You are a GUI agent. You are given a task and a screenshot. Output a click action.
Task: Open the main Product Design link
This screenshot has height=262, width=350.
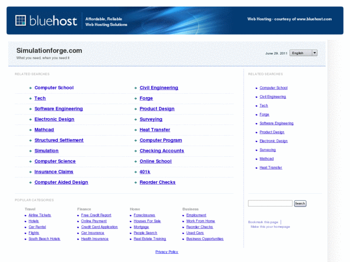click(157, 109)
